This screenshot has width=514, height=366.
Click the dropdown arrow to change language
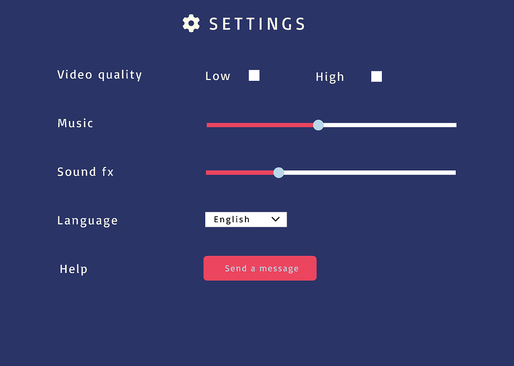pyautogui.click(x=275, y=219)
